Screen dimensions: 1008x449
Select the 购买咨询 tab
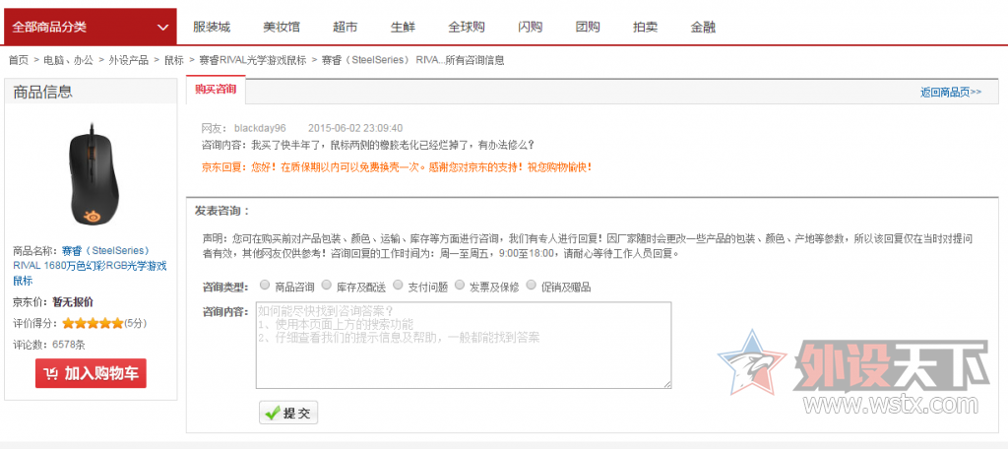point(216,90)
